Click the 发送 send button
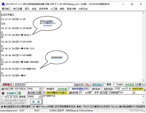The width and height of the screenshot is (146, 113). tap(36, 102)
